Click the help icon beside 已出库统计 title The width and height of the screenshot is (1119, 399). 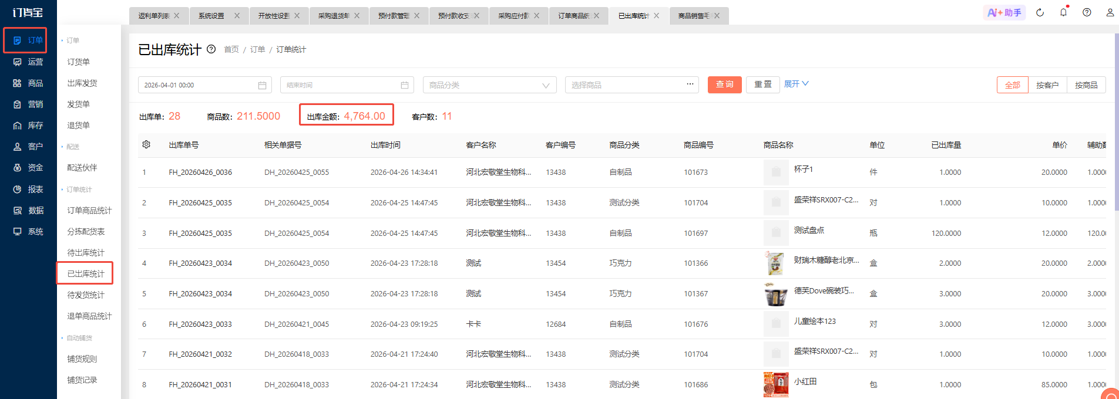(x=211, y=49)
